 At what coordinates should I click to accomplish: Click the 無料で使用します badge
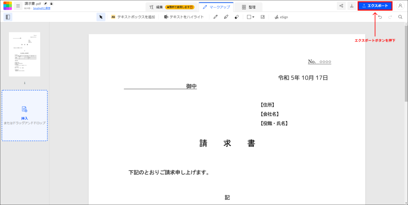180,7
